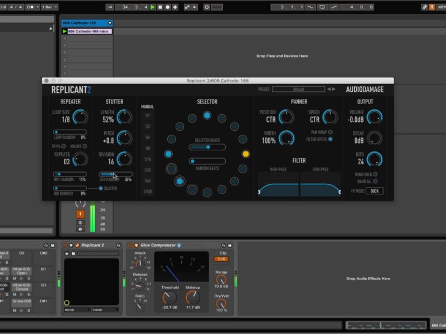446x334 pixels.
Task: Click the Selected Beats slider
Action: (207, 148)
